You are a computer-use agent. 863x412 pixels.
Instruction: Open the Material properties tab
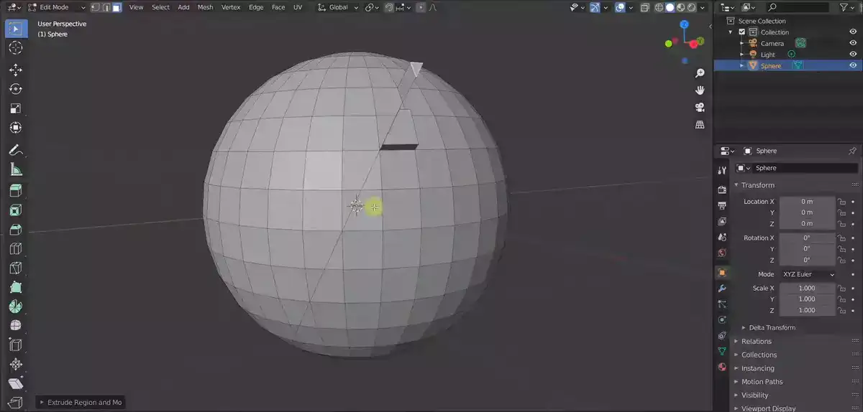click(722, 367)
